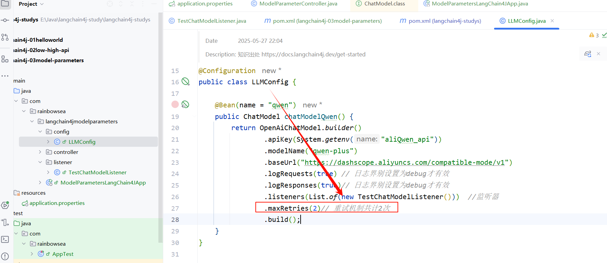Switch to pom.xml (langchain4j-studys) tab

(440, 21)
